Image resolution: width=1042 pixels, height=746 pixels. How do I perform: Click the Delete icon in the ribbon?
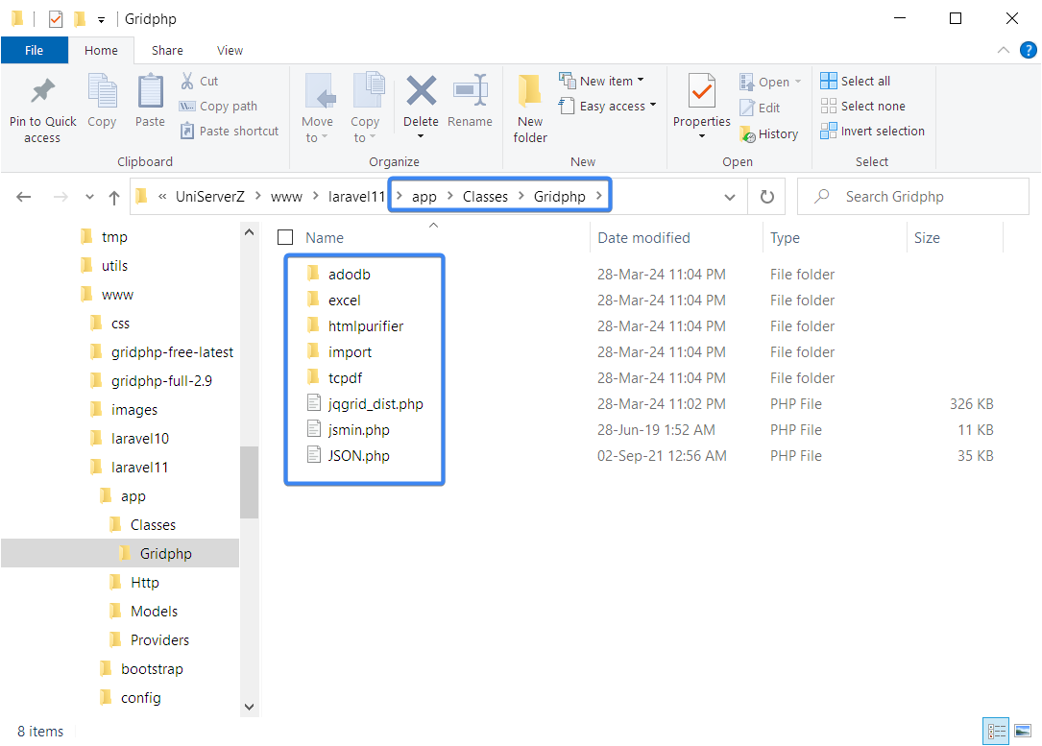tap(421, 92)
